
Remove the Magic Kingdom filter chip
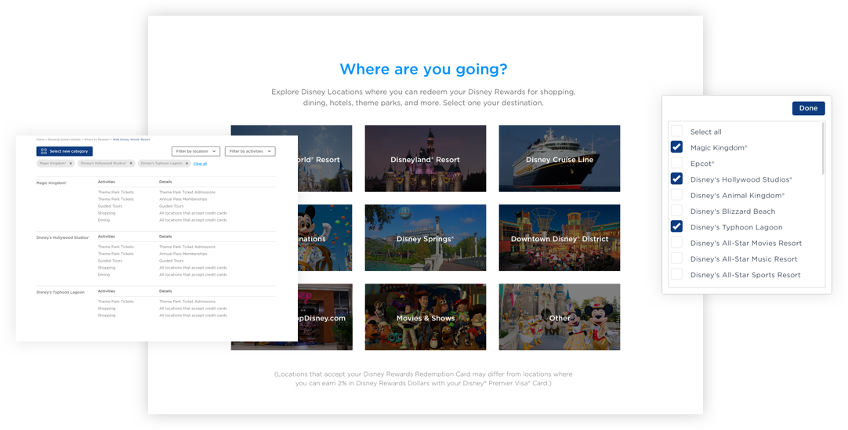pos(71,163)
